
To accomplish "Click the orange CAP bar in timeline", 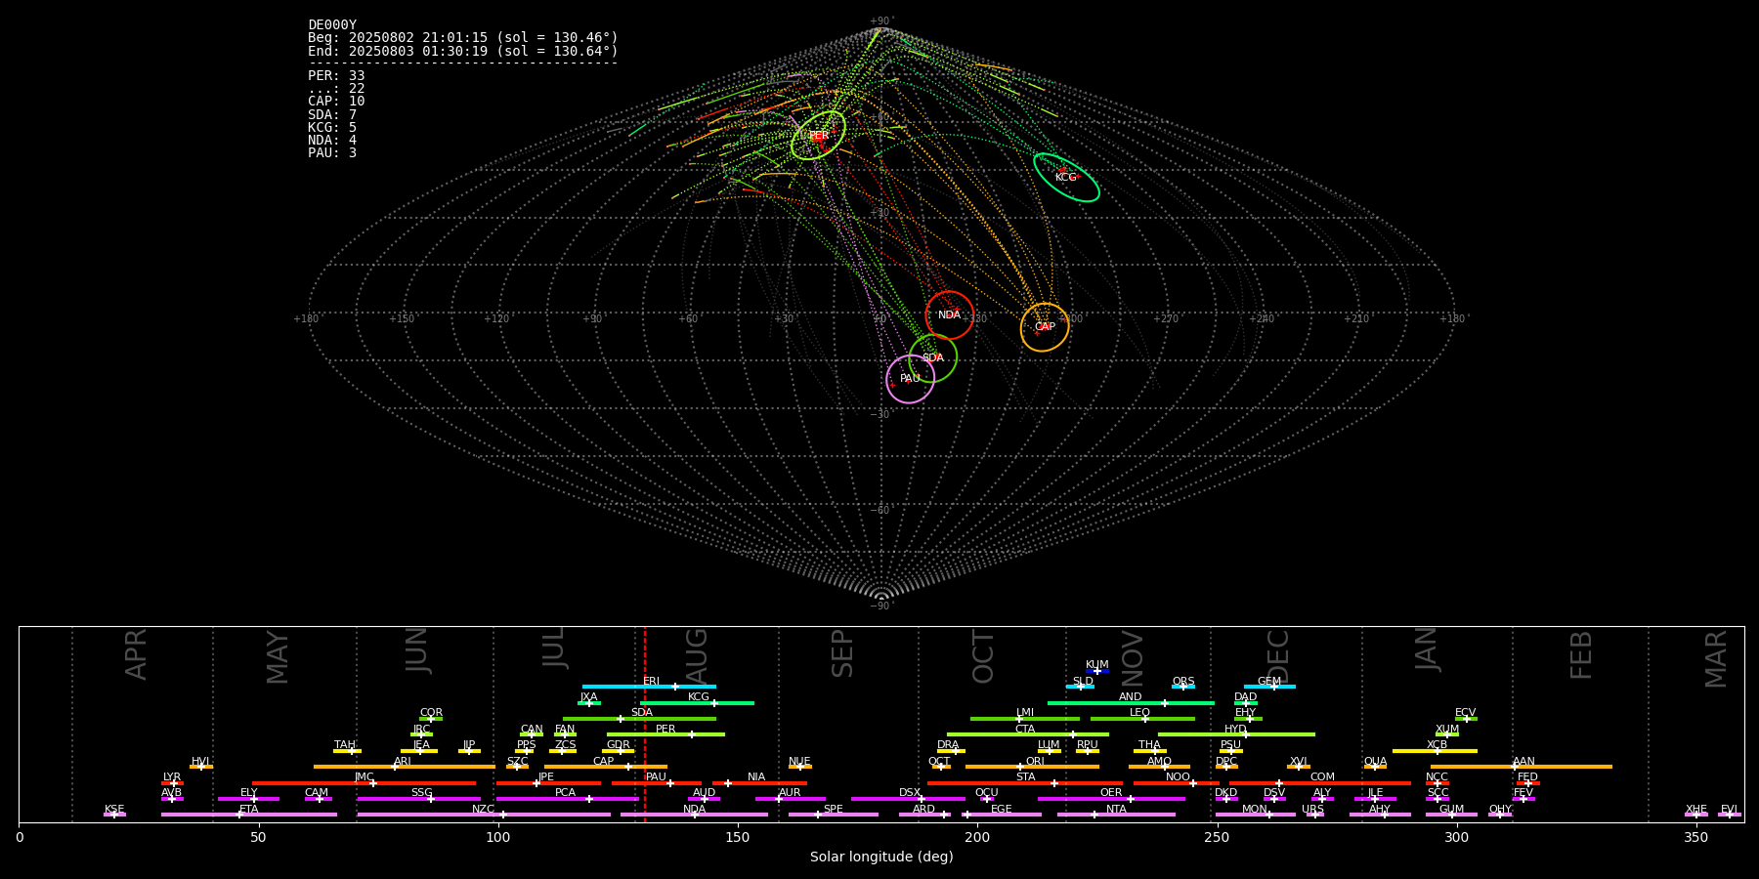I will [x=606, y=767].
